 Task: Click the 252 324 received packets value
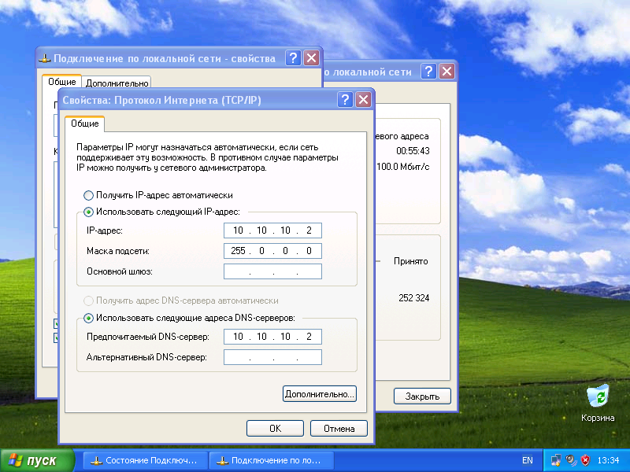414,298
